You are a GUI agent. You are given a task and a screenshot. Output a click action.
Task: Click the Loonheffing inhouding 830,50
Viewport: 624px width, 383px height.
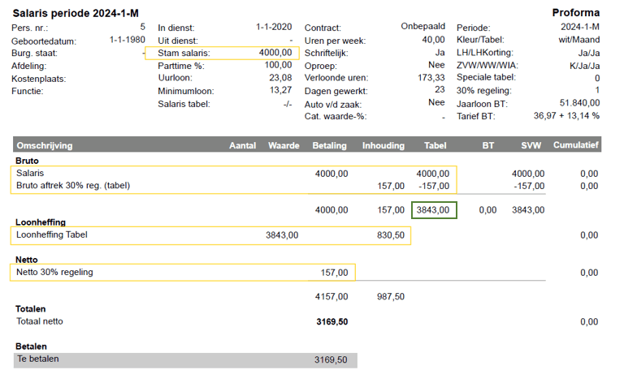pyautogui.click(x=390, y=235)
